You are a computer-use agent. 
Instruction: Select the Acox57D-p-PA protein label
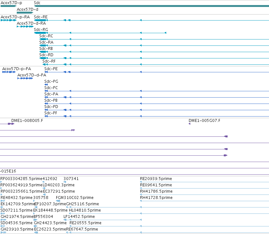coord(16,69)
